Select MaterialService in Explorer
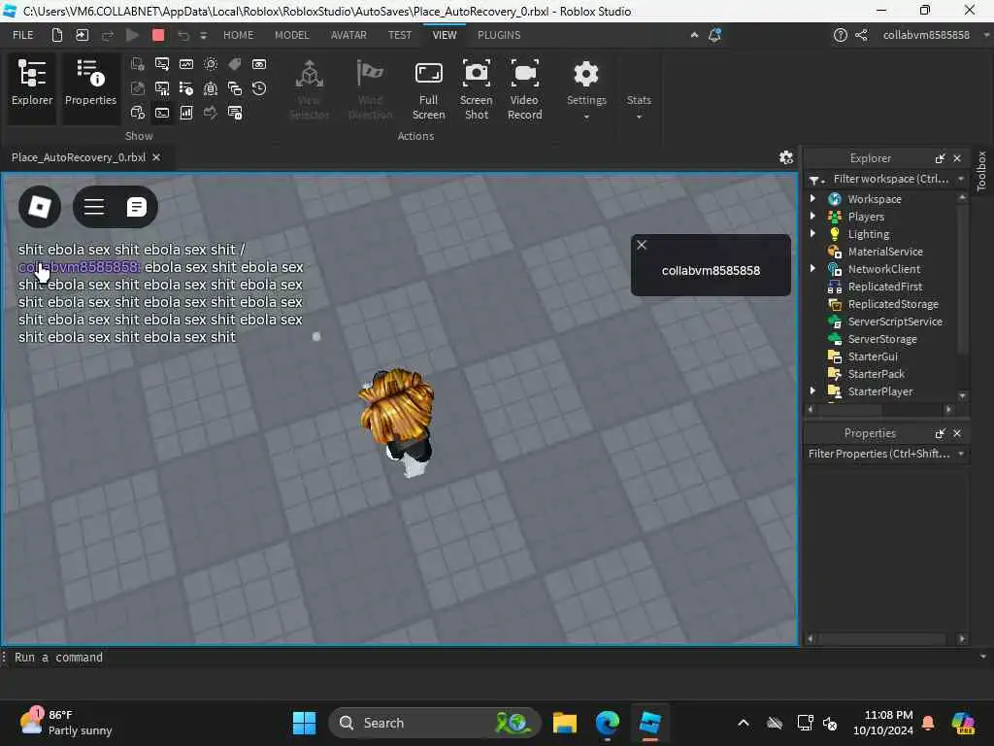 tap(885, 252)
